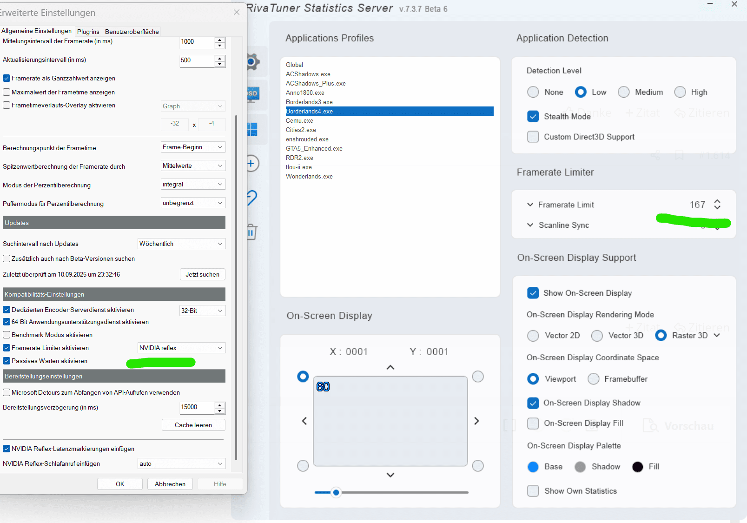This screenshot has width=747, height=523.
Task: Increase Aktualisierungsintervall with the up spinner
Action: point(220,58)
